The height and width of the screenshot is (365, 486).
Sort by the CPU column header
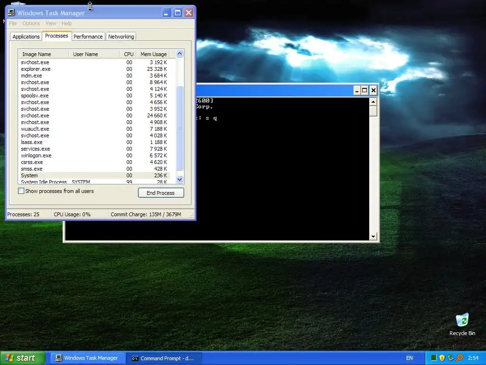tap(127, 54)
